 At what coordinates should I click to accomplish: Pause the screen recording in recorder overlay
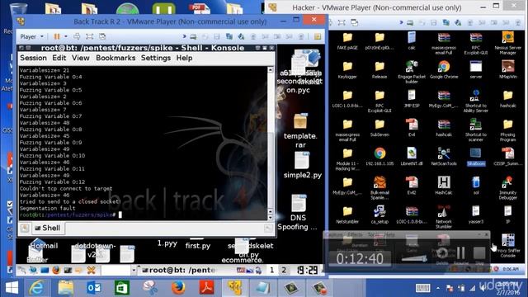[460, 253]
